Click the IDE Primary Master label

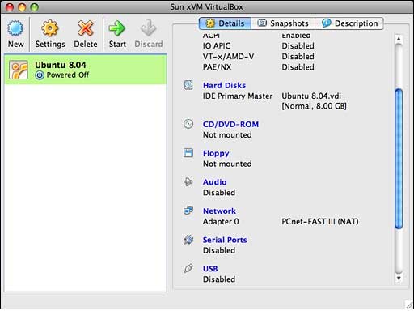[x=238, y=96]
